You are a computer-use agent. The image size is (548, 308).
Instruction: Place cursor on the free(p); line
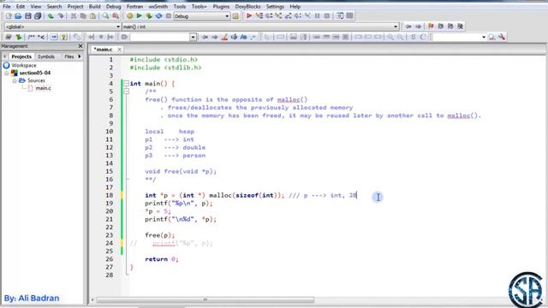[160, 235]
